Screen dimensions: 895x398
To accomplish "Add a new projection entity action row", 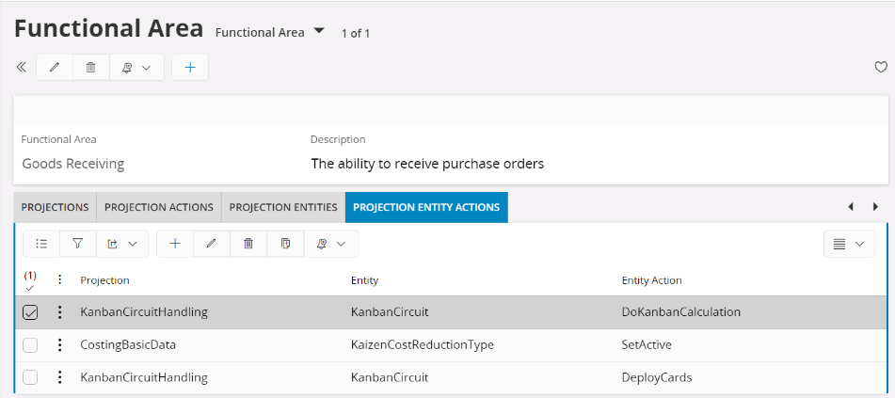I will click(x=175, y=244).
